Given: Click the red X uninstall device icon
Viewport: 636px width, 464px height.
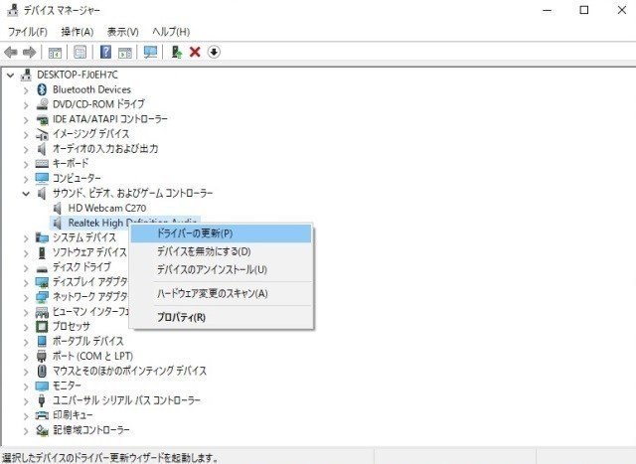Looking at the screenshot, I should point(195,52).
